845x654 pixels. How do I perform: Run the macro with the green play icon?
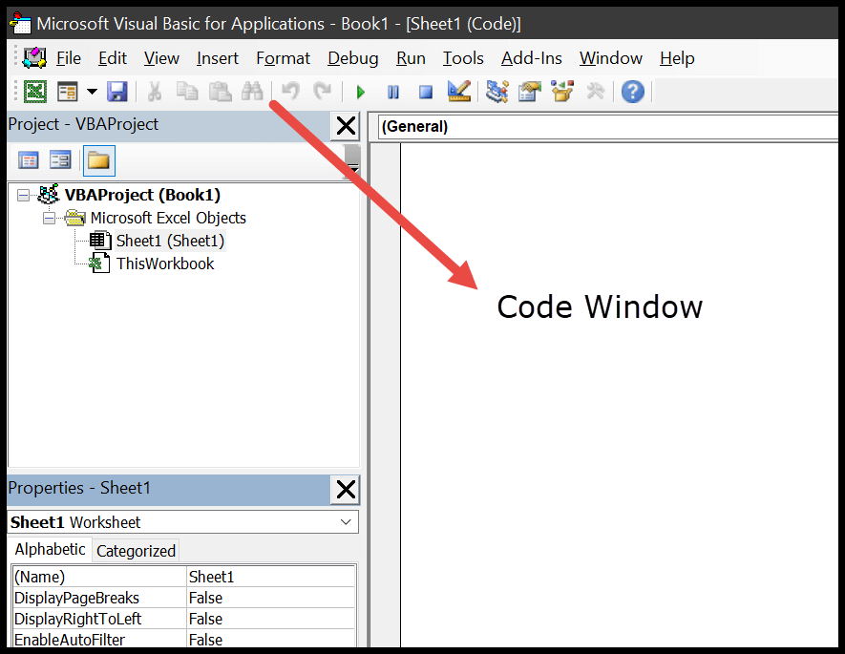pos(361,92)
